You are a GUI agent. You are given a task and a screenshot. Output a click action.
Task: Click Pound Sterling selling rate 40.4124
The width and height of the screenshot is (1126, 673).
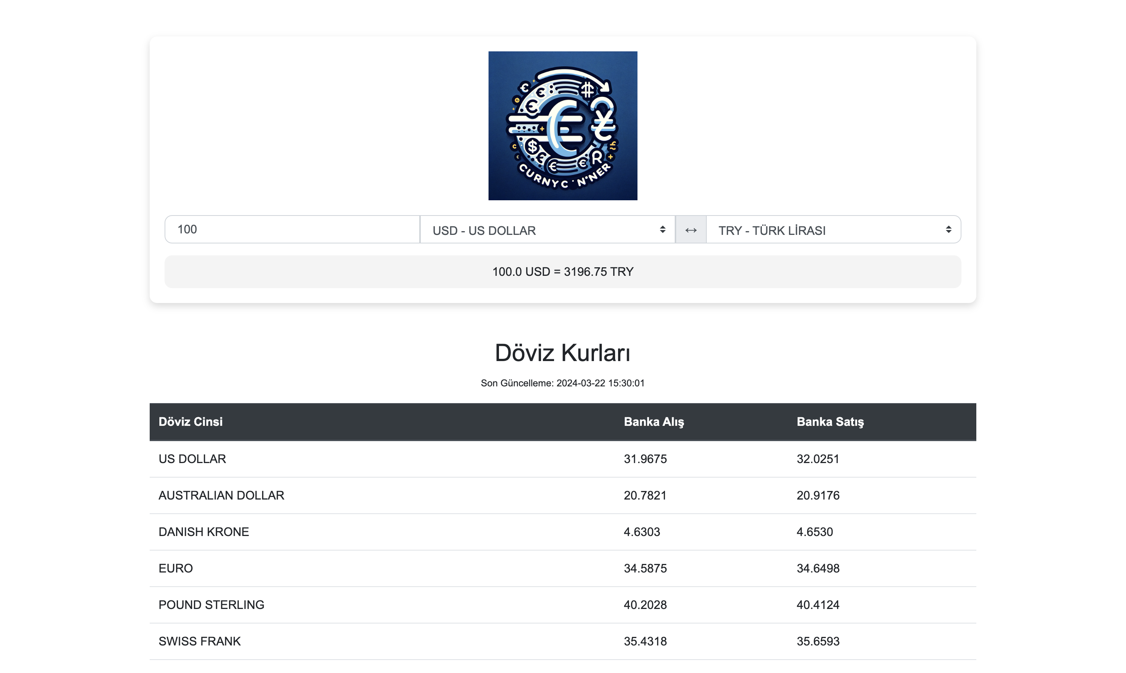818,605
